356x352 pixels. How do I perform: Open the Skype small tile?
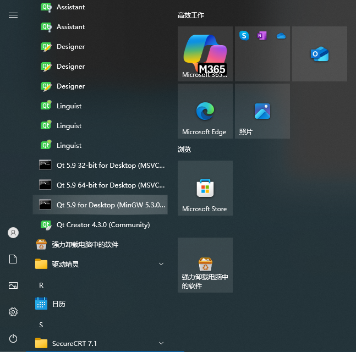pos(244,36)
